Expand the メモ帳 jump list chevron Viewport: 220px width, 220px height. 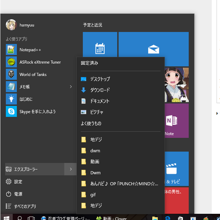(71, 87)
